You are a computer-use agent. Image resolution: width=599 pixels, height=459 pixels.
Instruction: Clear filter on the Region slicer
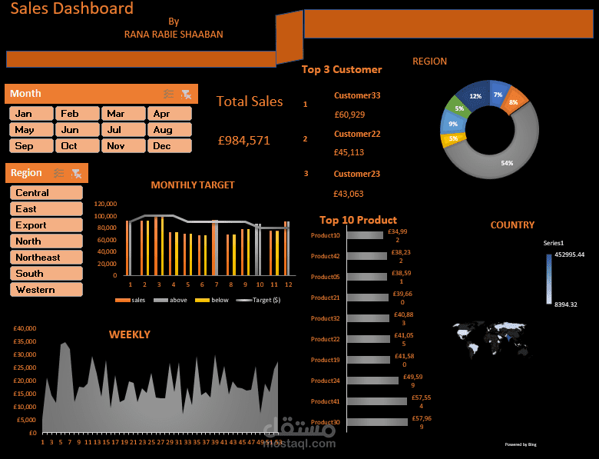pos(76,173)
